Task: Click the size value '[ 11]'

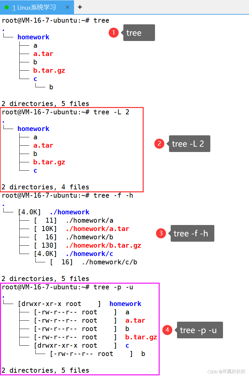Action: 45,220
